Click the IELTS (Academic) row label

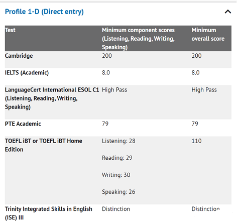27,73
